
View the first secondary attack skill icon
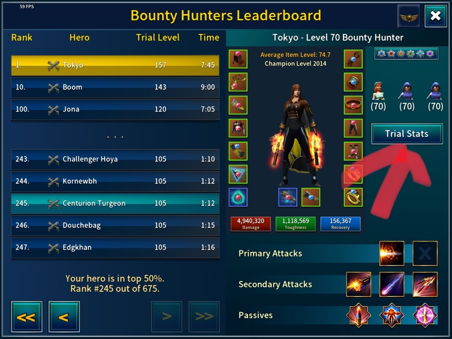(x=359, y=284)
